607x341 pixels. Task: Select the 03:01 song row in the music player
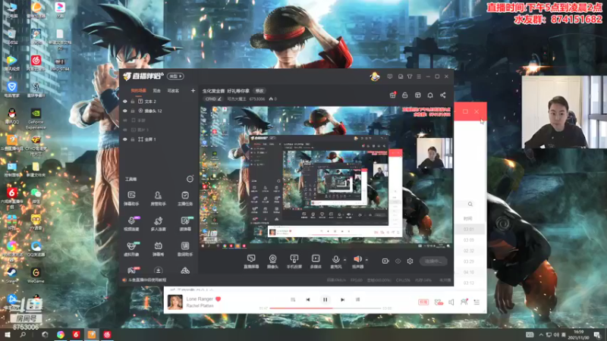[470, 230]
